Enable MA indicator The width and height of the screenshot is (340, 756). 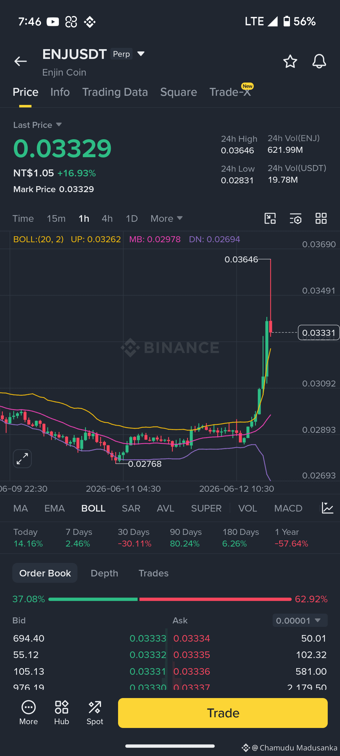20,508
